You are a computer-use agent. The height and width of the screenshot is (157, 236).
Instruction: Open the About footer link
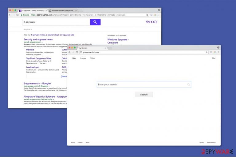(73, 143)
